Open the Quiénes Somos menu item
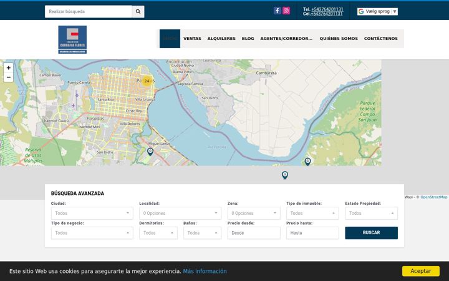 [339, 39]
